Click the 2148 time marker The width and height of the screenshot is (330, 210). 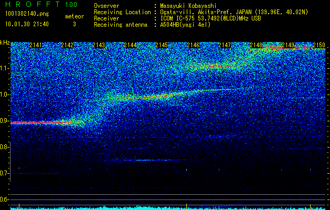(256, 45)
